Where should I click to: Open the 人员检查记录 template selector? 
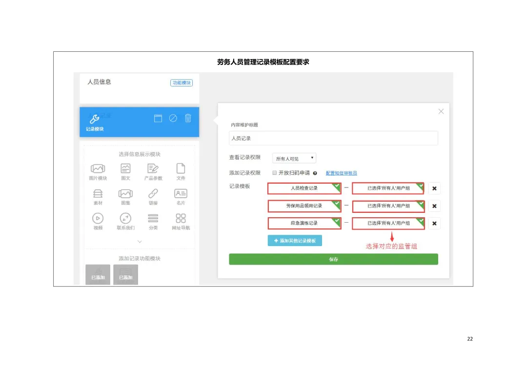pos(304,188)
